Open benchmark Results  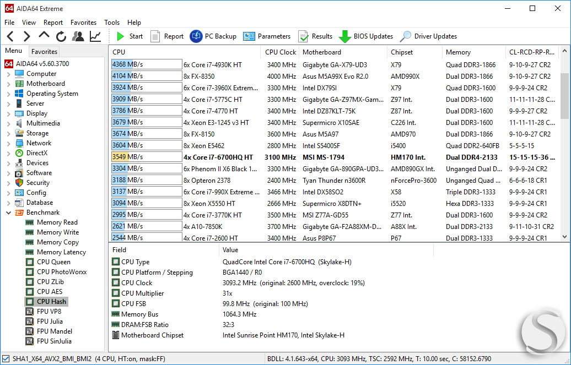pyautogui.click(x=315, y=36)
